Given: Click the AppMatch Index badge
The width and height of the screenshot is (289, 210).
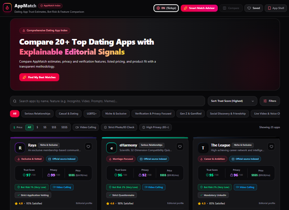Looking at the screenshot, I should tap(50, 6).
